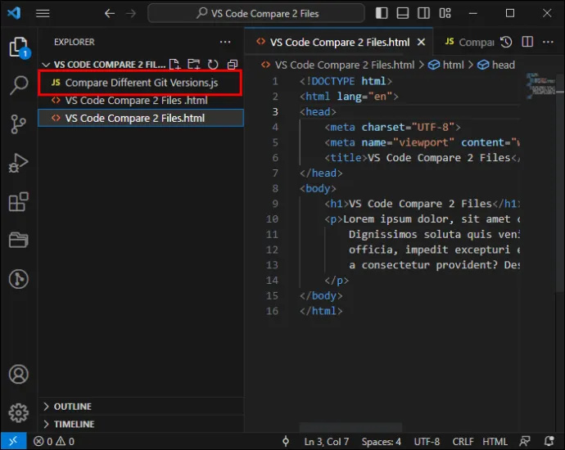The height and width of the screenshot is (450, 565).
Task: Open the Search view in activity bar
Action: (19, 85)
